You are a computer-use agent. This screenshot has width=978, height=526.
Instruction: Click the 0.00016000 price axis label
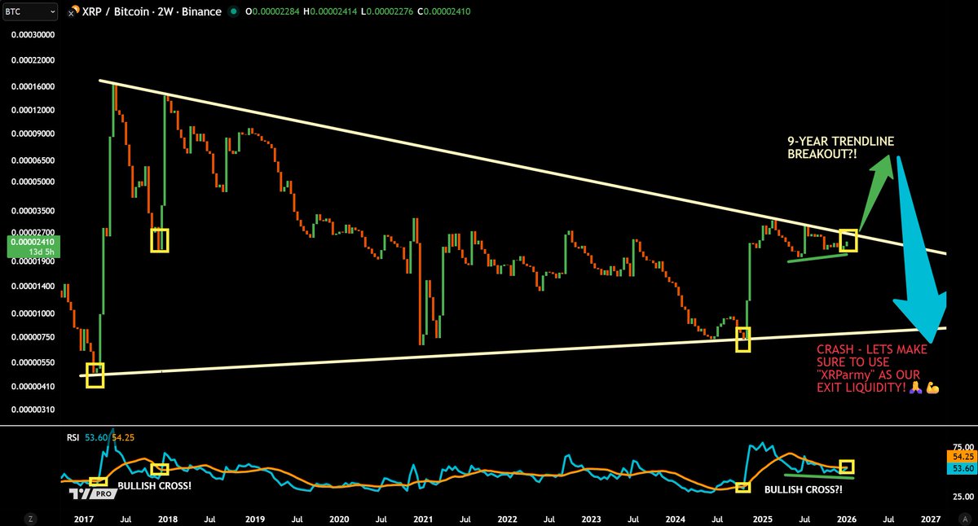[32, 86]
